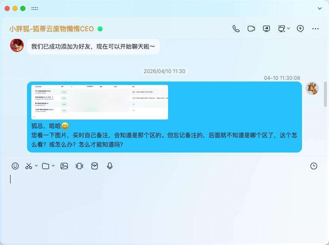The height and width of the screenshot is (245, 329).
Task: Click the message time 04-10 11:30:08
Action: [x=282, y=78]
